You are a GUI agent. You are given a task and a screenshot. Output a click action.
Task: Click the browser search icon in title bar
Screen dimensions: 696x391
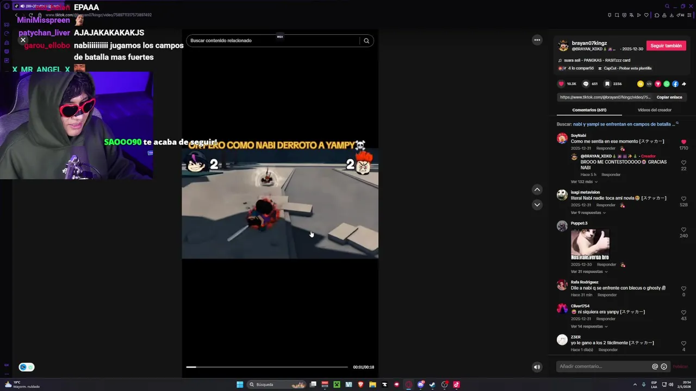click(667, 6)
